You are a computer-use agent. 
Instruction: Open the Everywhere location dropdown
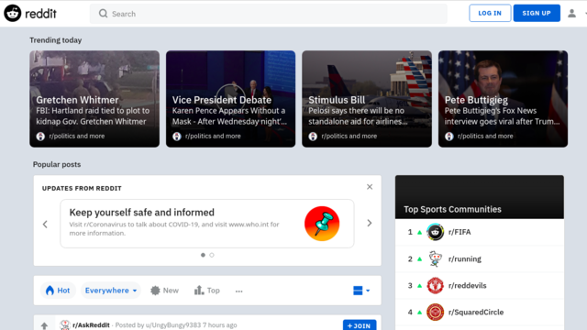(x=111, y=291)
